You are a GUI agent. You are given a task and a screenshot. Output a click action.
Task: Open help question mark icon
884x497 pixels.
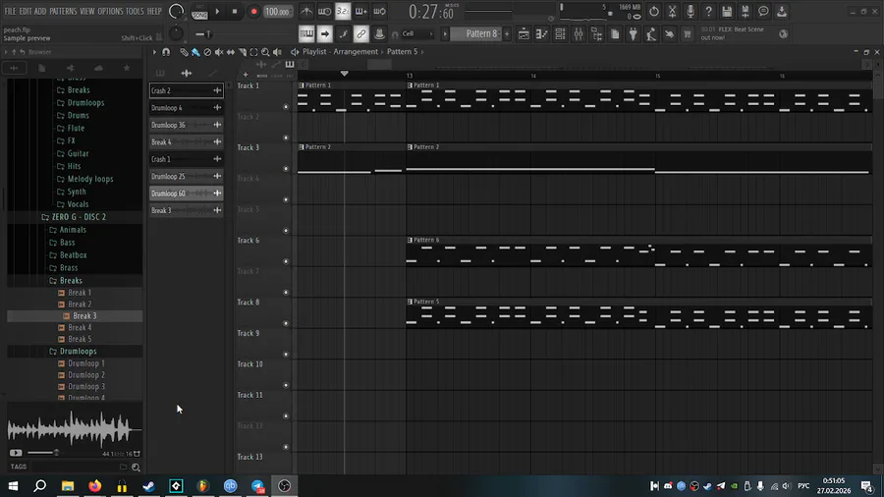pos(708,11)
